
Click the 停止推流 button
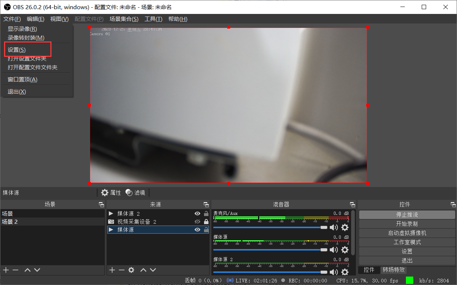[407, 215]
